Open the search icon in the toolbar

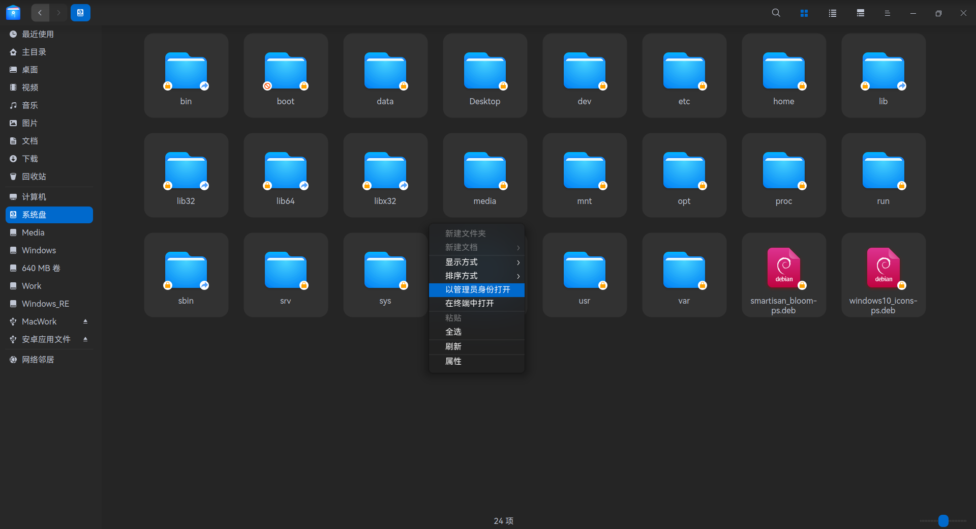point(776,13)
